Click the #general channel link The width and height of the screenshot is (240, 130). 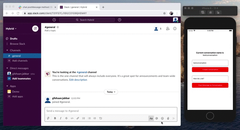click(x=82, y=72)
